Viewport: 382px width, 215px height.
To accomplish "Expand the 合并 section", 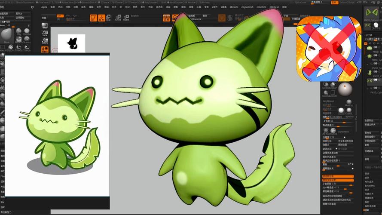I will [x=367, y=178].
